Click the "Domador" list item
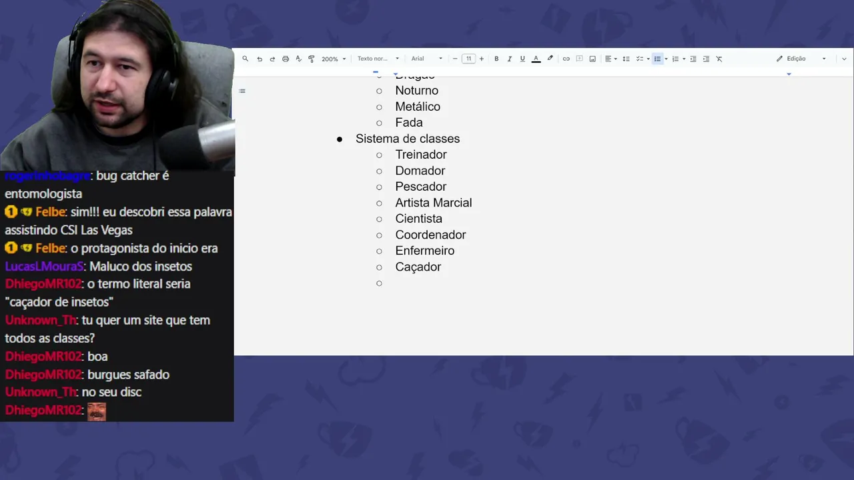The height and width of the screenshot is (480, 854). point(420,171)
